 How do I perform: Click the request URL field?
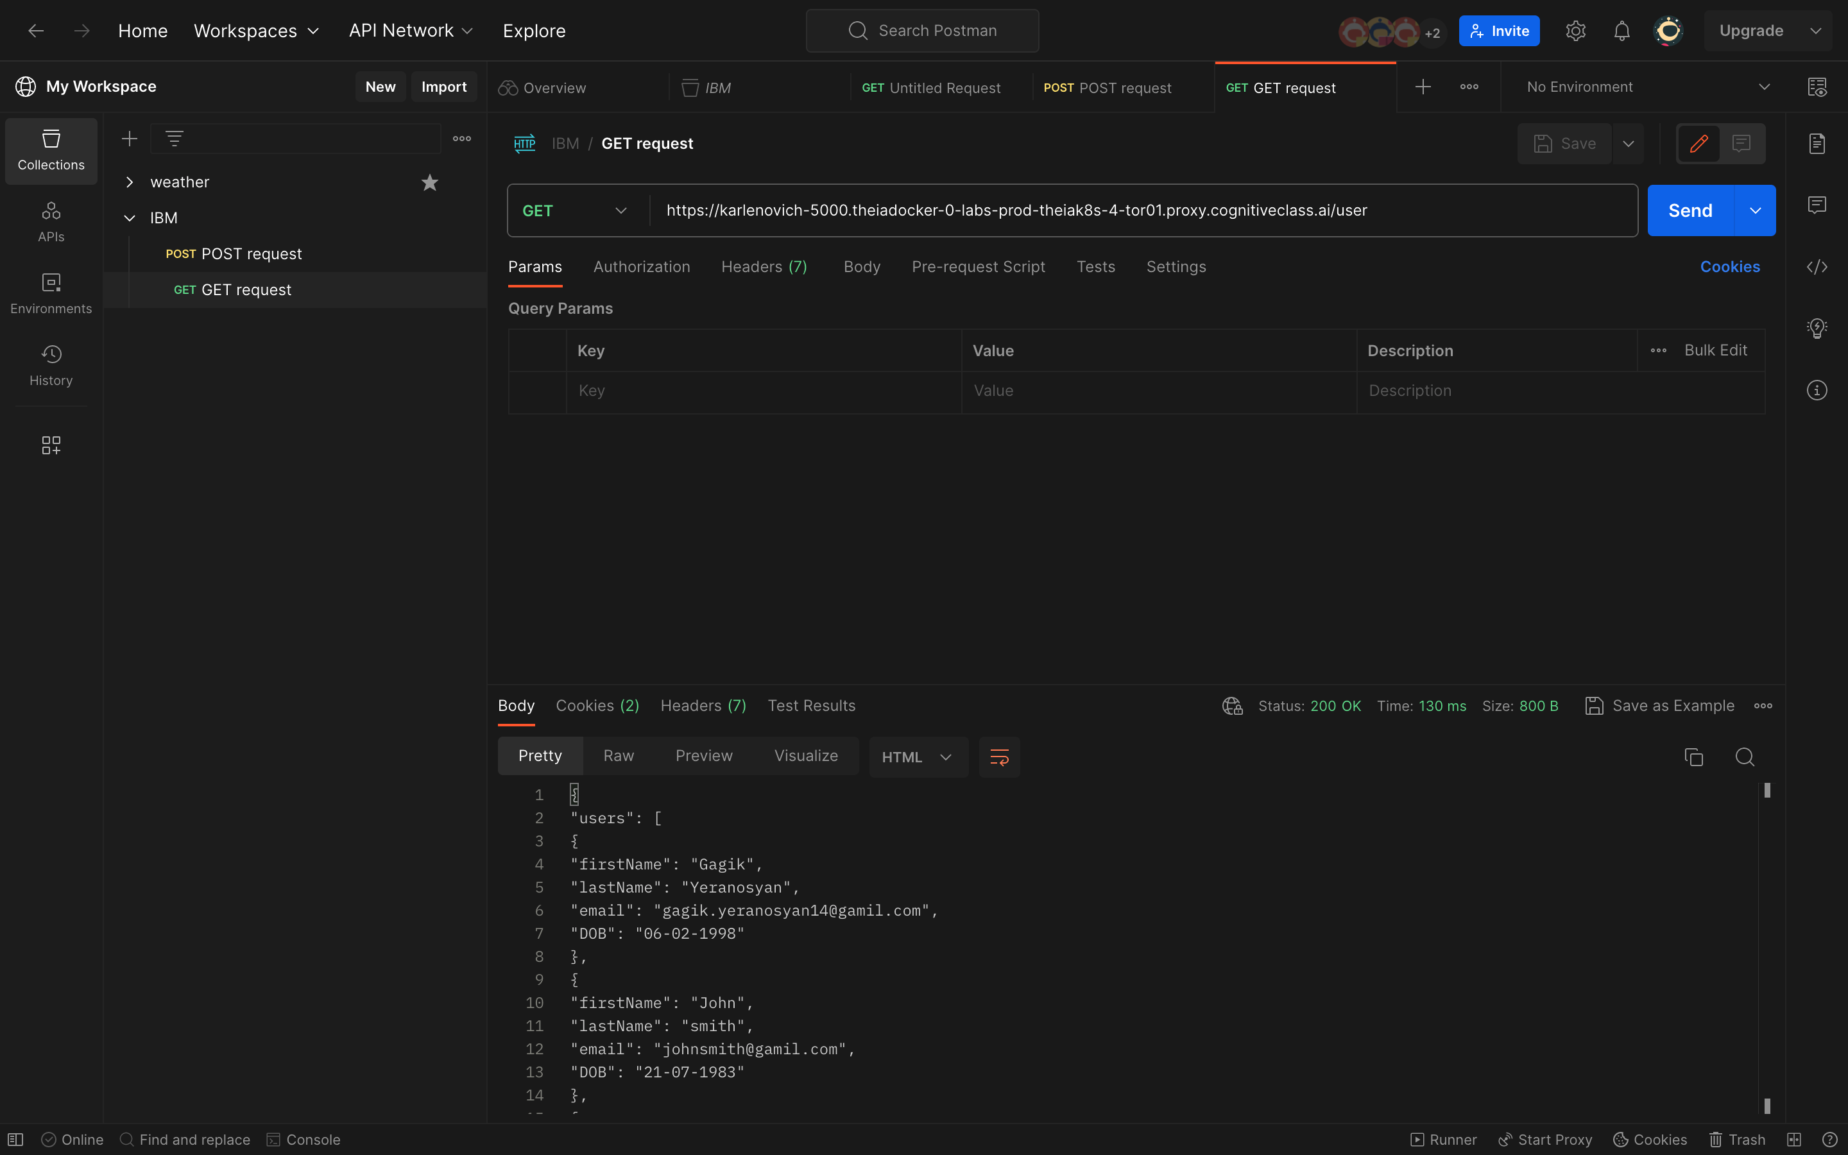pyautogui.click(x=1069, y=210)
